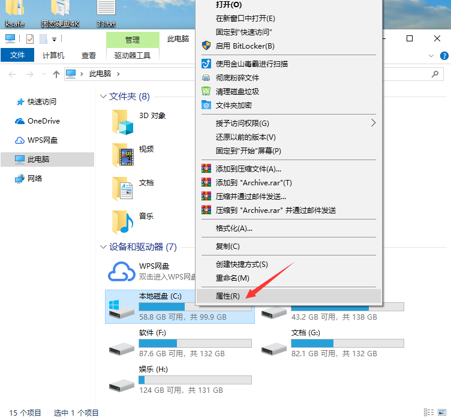Open the WPS网盘 cloud drive icon

[x=122, y=271]
